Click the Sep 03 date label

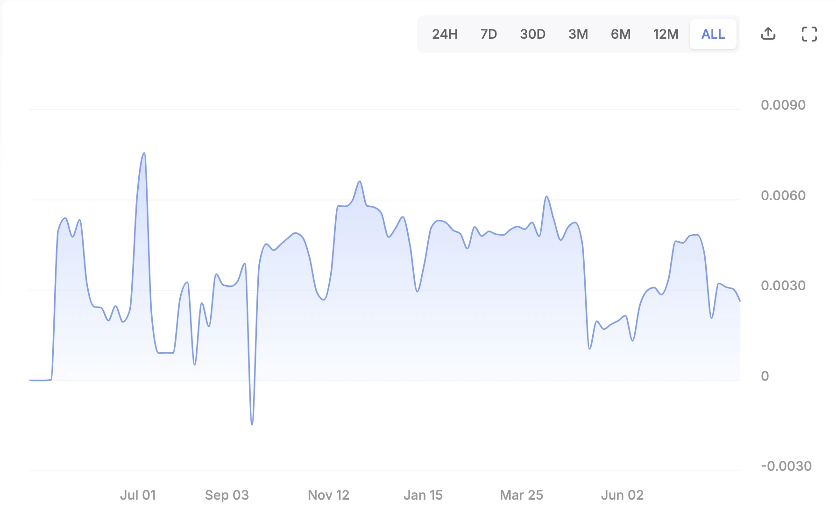point(227,495)
